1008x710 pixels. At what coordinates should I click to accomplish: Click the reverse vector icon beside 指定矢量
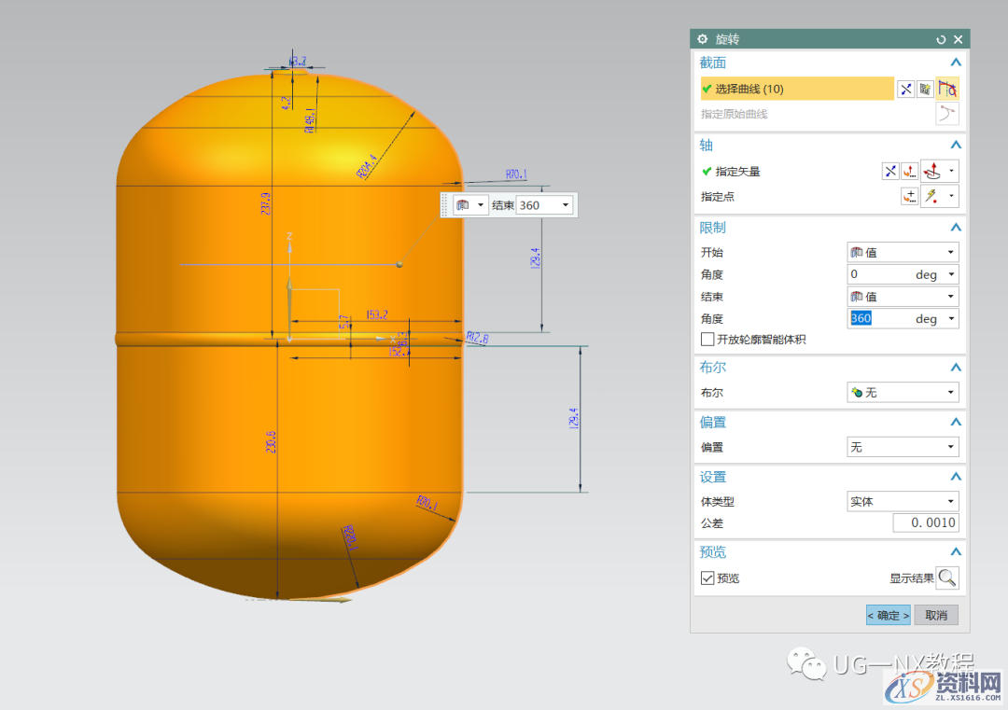pos(890,171)
